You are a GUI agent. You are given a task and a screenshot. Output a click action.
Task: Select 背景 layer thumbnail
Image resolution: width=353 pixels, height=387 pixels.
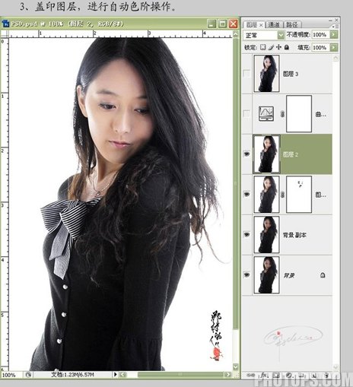pos(266,275)
